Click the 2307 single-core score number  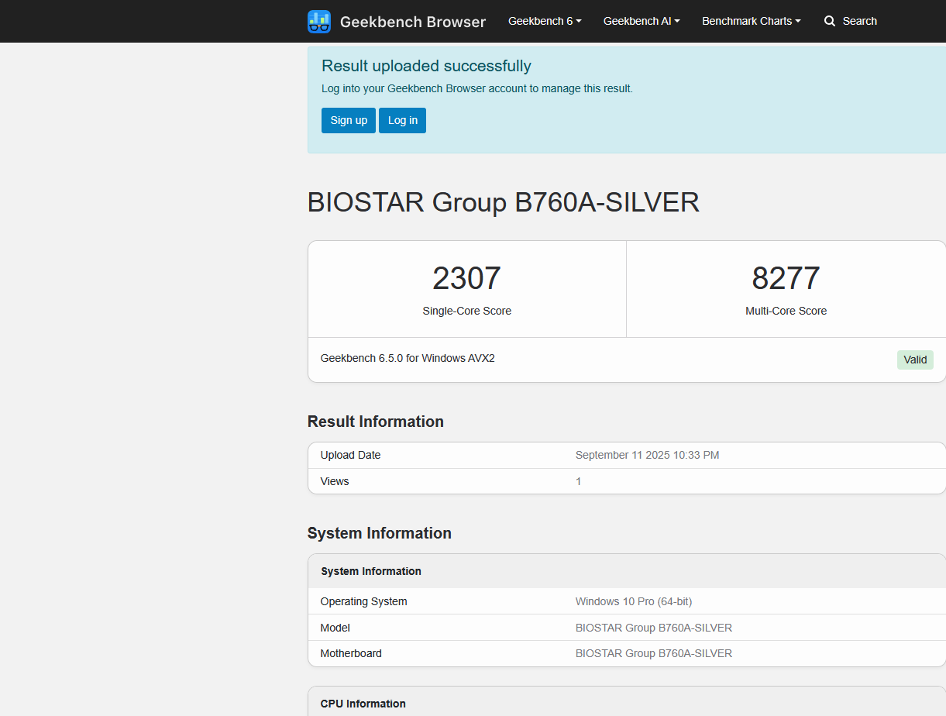[466, 279]
